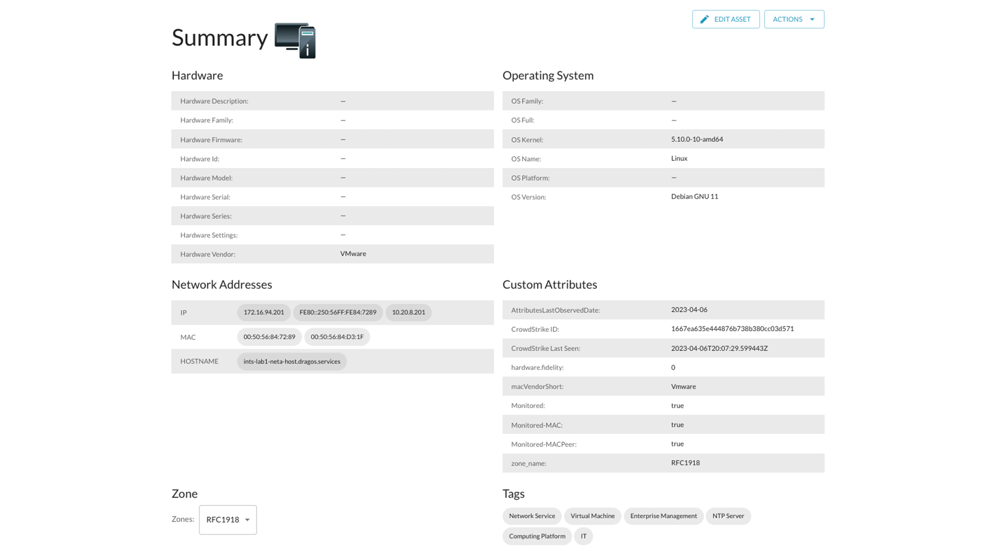Select the Computing Platform tag
The height and width of the screenshot is (553, 983).
click(x=537, y=536)
